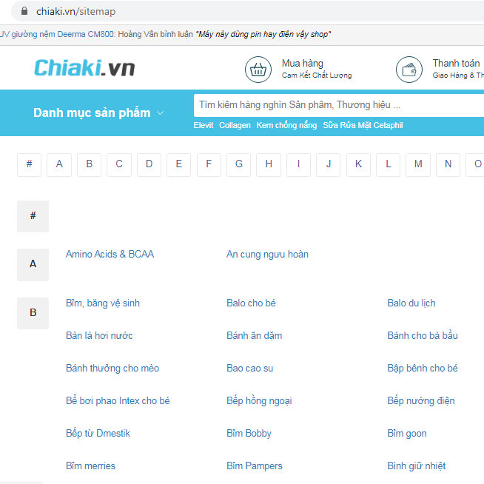
Task: Expand Danh mục sản phẩm dropdown
Action: click(x=98, y=113)
